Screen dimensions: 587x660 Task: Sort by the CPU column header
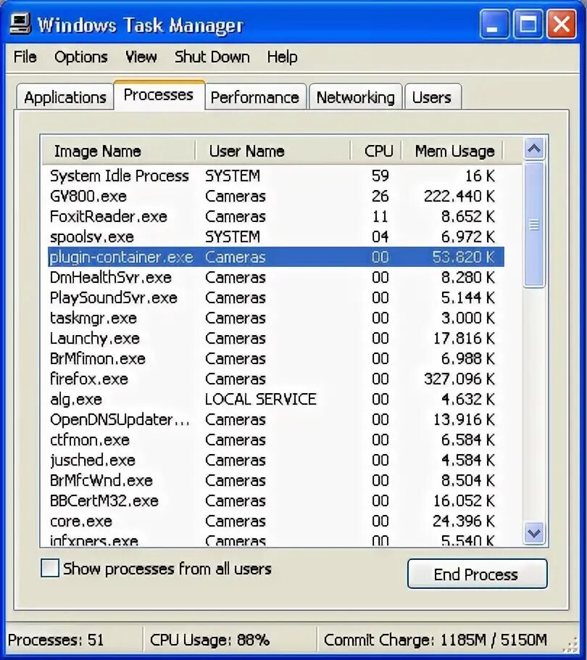point(376,151)
